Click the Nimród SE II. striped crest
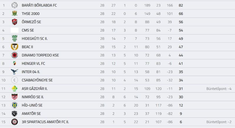The image size is (235, 128). (14, 97)
